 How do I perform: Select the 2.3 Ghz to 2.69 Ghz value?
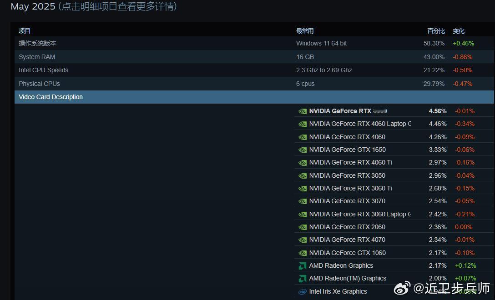pos(324,70)
